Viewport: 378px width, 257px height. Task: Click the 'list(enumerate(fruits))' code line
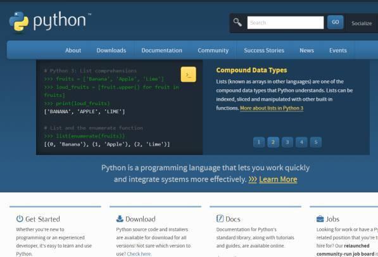pyautogui.click(x=85, y=136)
